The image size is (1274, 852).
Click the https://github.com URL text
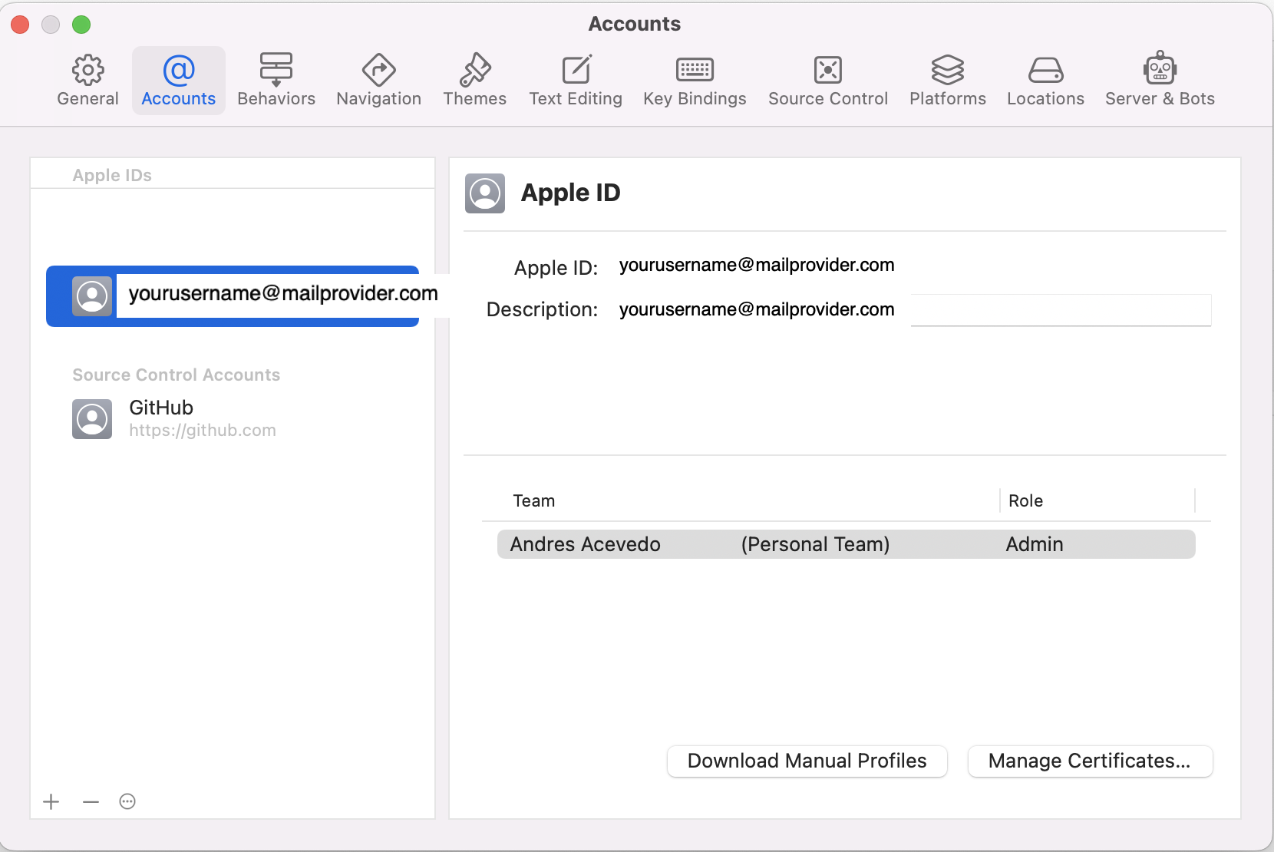coord(203,431)
